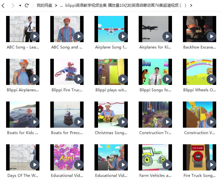Screen dimensions: 221x181
Task: Play the Blippi plays wit... video
Action: pyautogui.click(x=123, y=79)
